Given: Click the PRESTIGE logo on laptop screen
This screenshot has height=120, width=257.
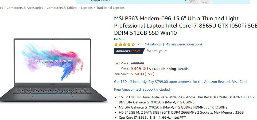Looking at the screenshot, I should tap(52, 61).
